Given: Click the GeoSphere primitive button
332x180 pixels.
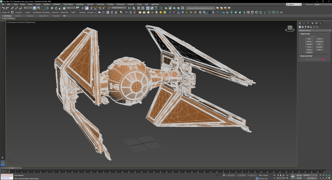Looking at the screenshot, I should (x=319, y=41).
